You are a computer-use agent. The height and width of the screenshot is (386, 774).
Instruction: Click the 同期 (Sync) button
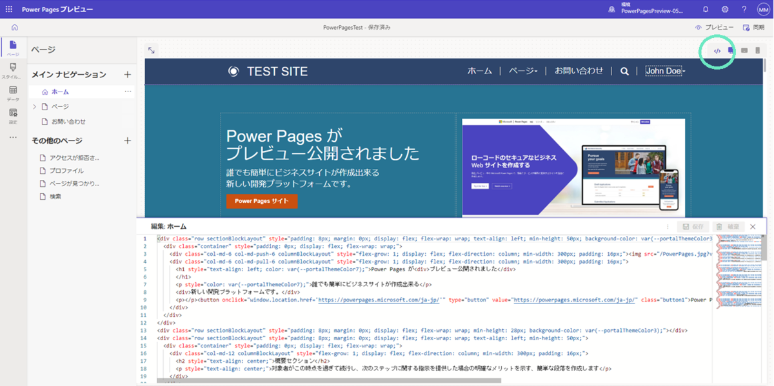point(753,28)
